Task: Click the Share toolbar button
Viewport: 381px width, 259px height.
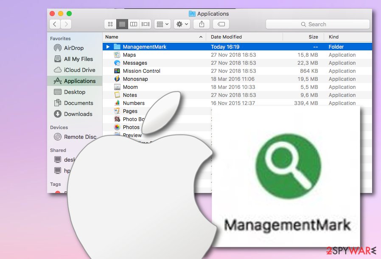Action: 202,24
